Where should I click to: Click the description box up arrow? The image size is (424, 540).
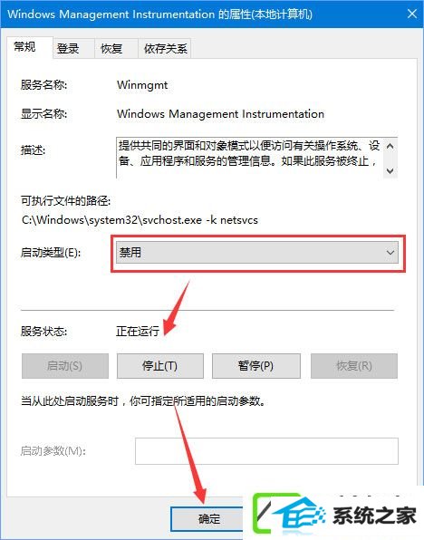[390, 146]
